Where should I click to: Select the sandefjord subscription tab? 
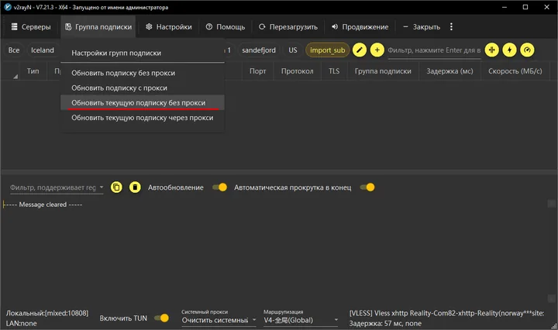(x=259, y=50)
